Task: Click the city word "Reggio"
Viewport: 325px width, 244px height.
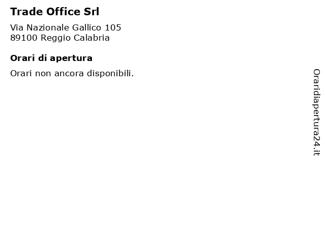Action: tap(55, 39)
